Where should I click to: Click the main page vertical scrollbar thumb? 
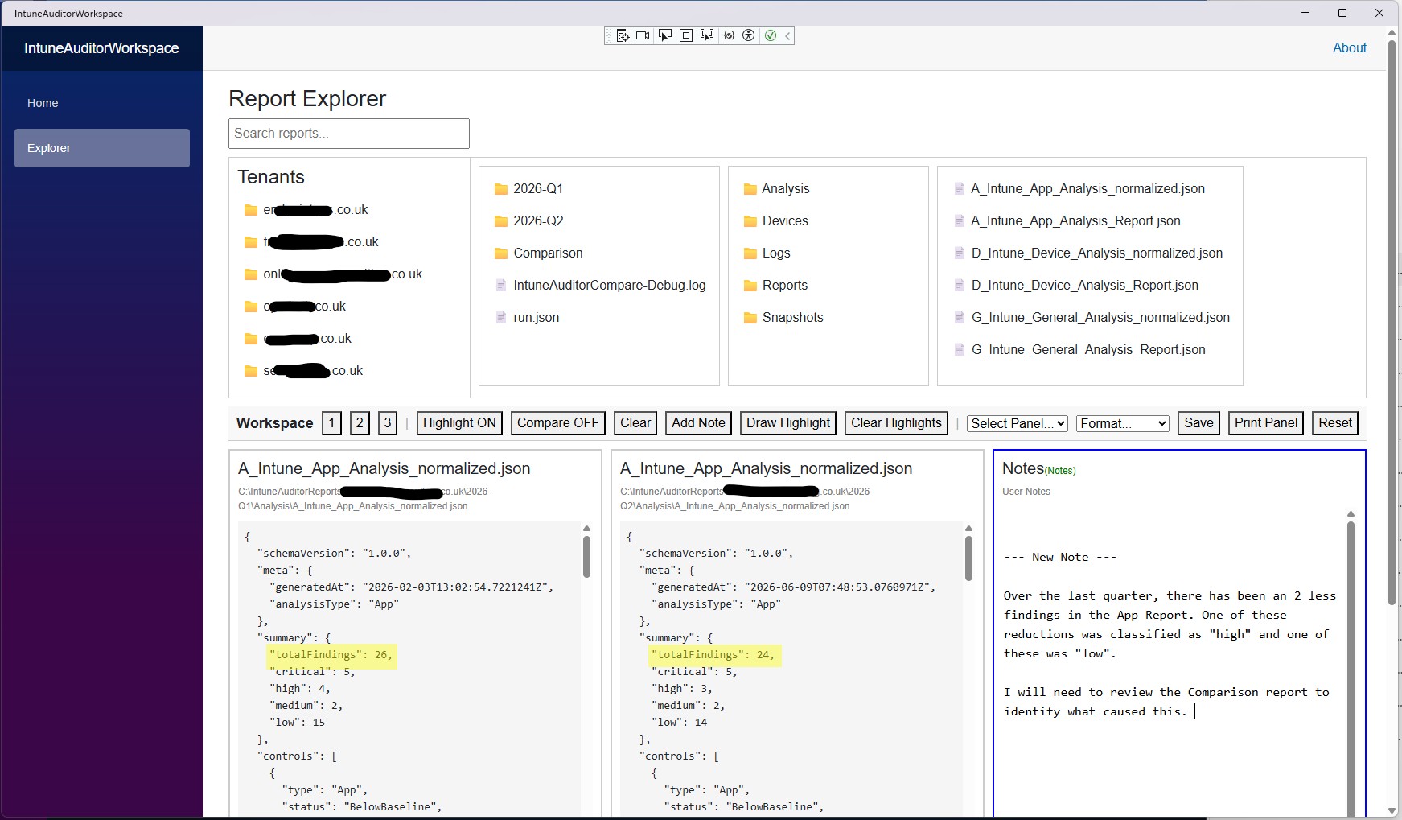(1392, 322)
